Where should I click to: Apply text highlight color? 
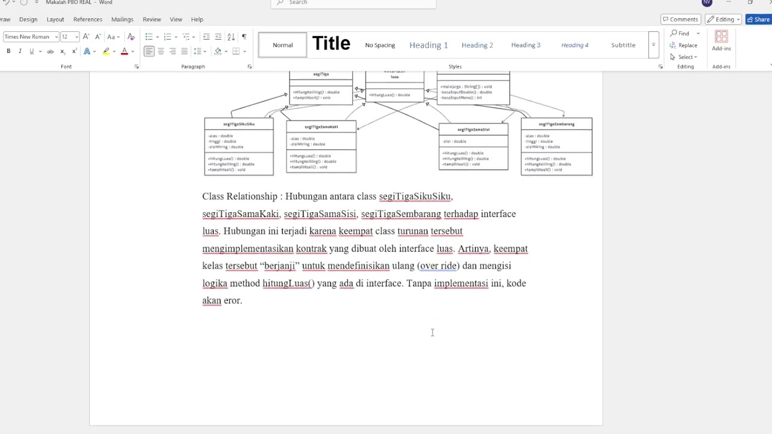point(106,51)
